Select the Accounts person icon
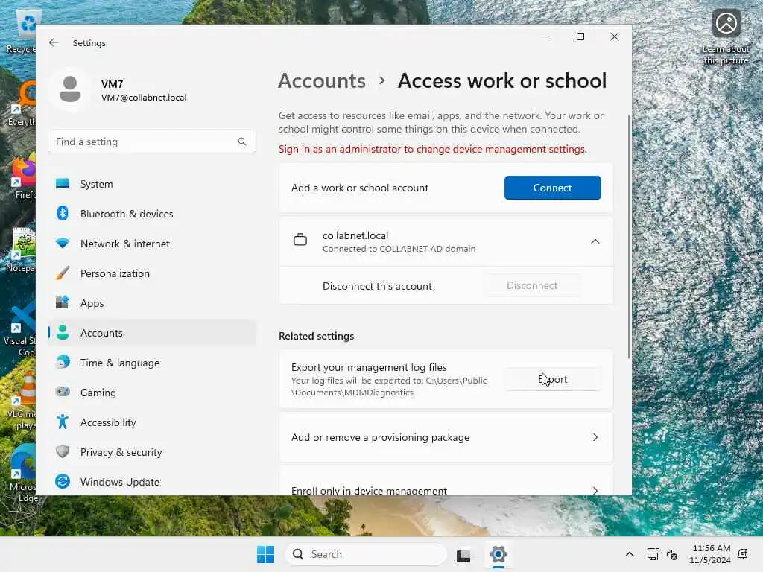Viewport: 763px width, 572px height. click(x=63, y=333)
